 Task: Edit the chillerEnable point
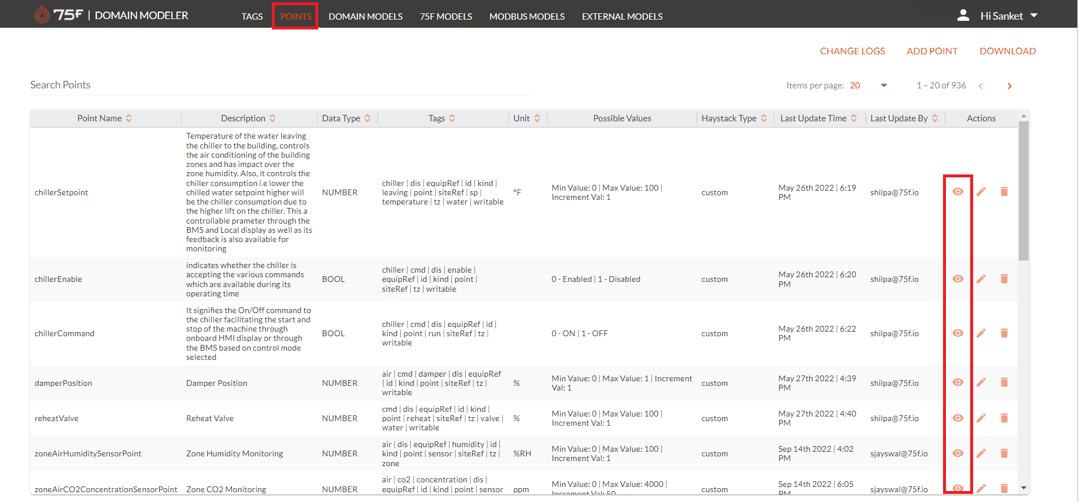point(981,279)
